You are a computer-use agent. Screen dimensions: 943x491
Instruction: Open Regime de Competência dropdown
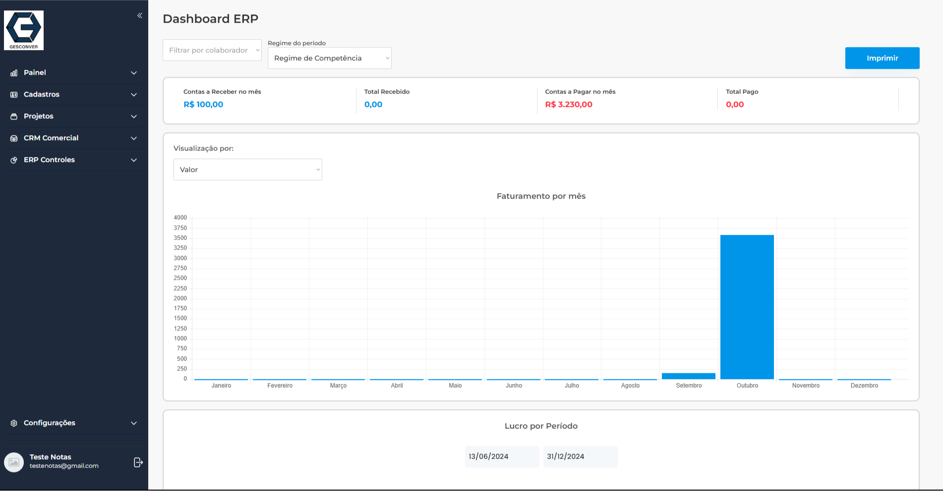(330, 58)
